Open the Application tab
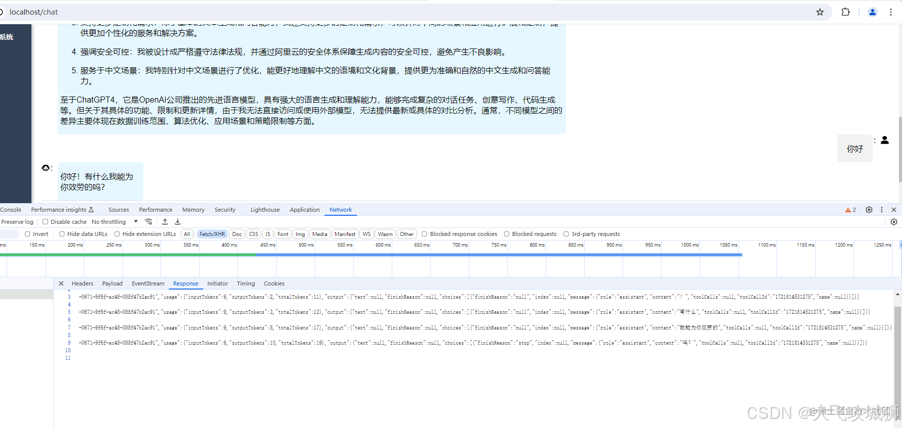Viewport: 902px width, 428px height. pos(305,210)
